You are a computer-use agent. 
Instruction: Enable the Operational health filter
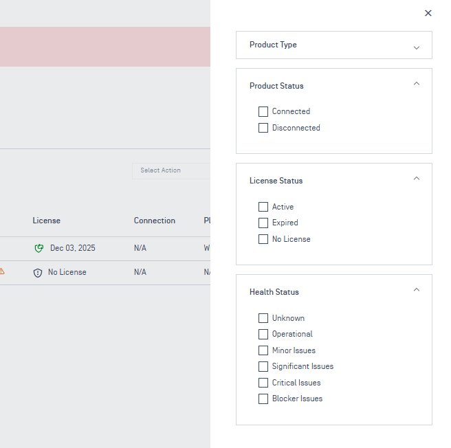pyautogui.click(x=263, y=334)
